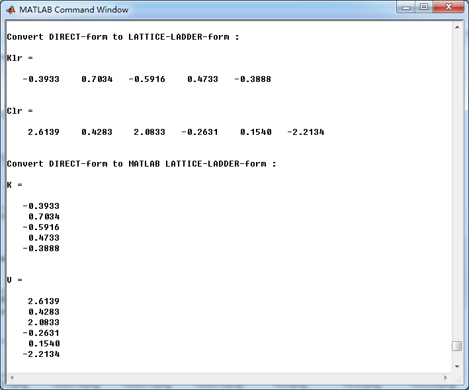Maximize the MATLAB Command Window
This screenshot has width=469, height=390.
424,7
